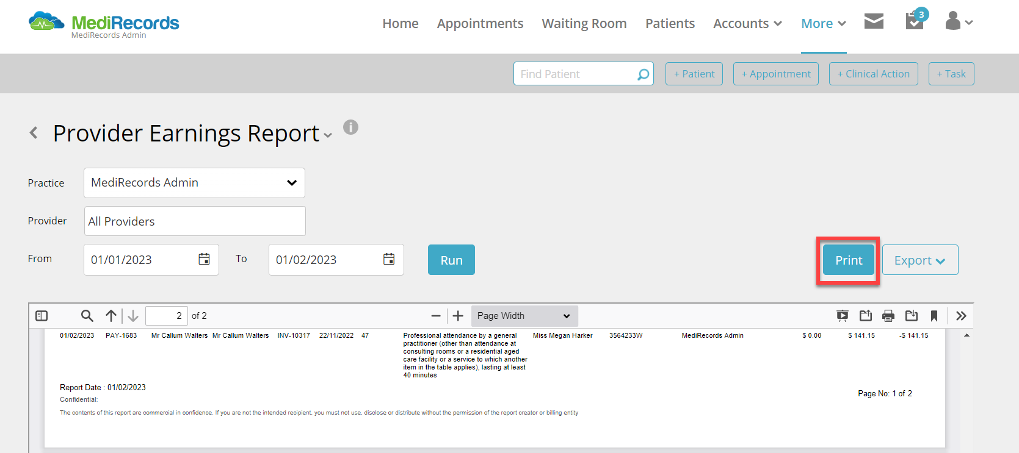
Task: Go to previous page in viewer
Action: (111, 316)
